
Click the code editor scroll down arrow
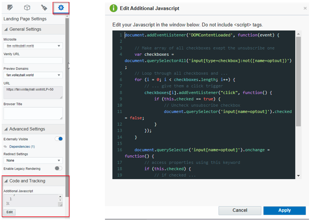coord(298,176)
